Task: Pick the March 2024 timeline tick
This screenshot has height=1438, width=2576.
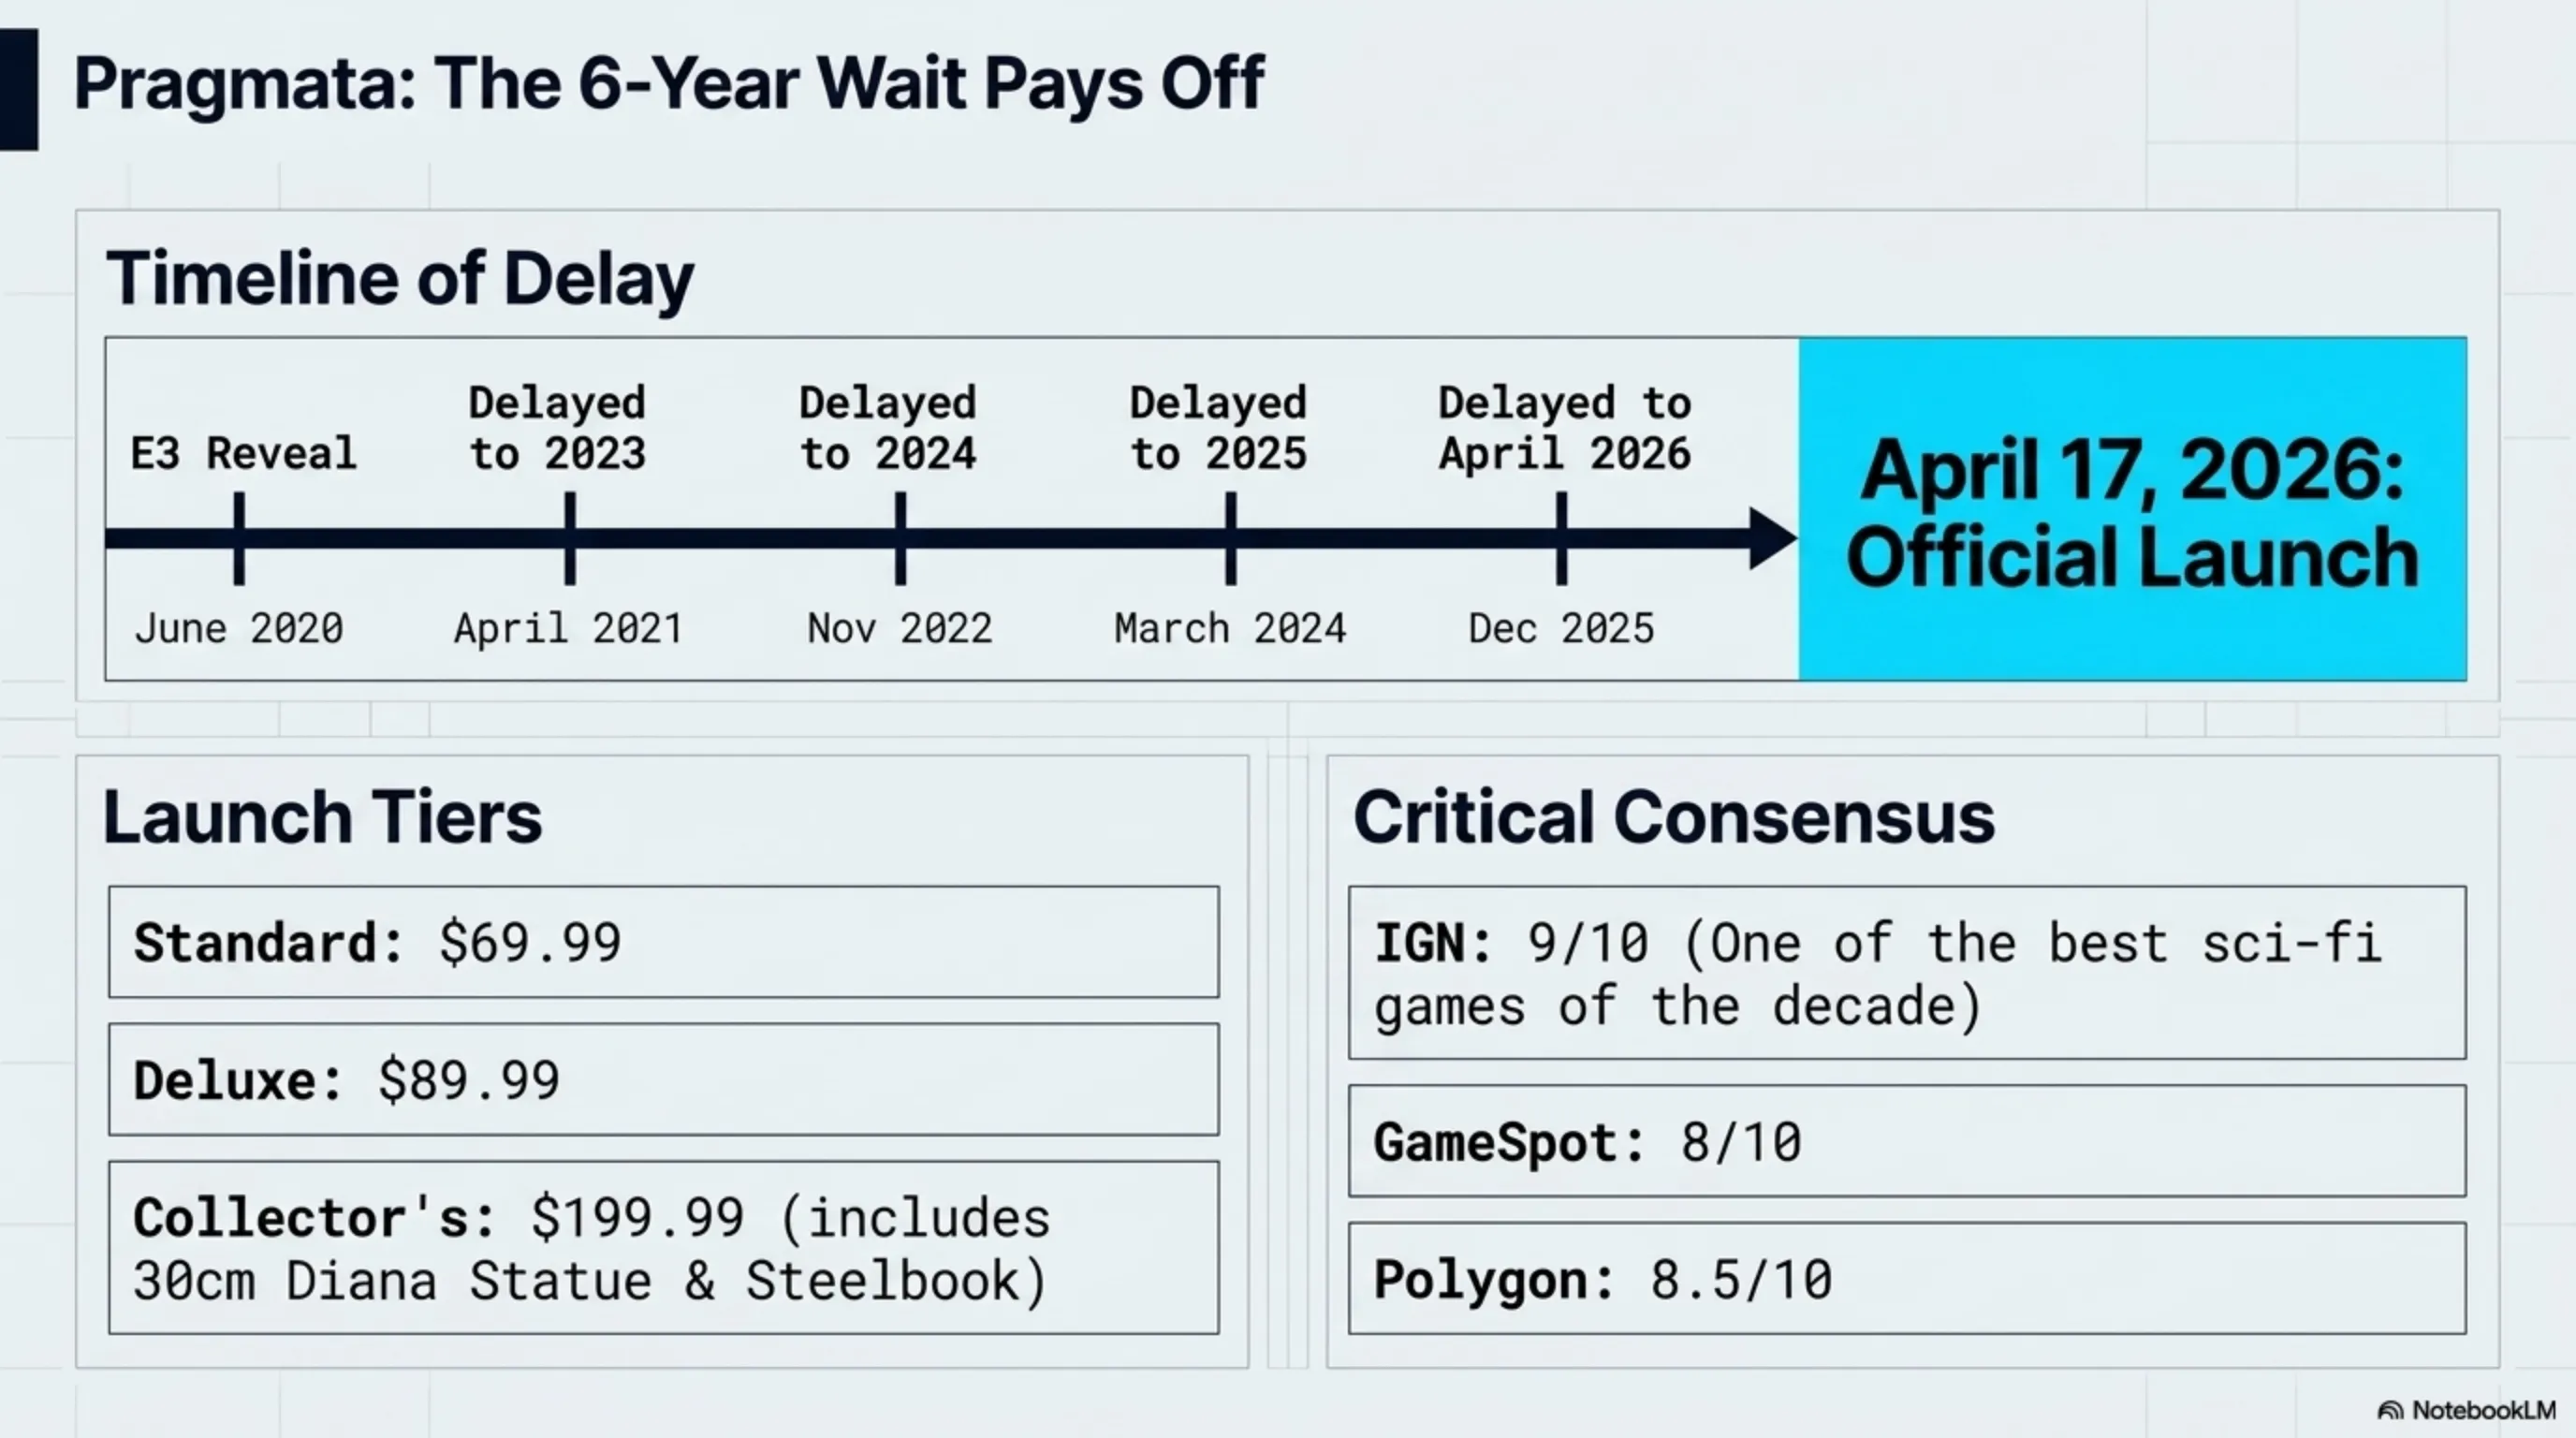Action: tap(1231, 539)
